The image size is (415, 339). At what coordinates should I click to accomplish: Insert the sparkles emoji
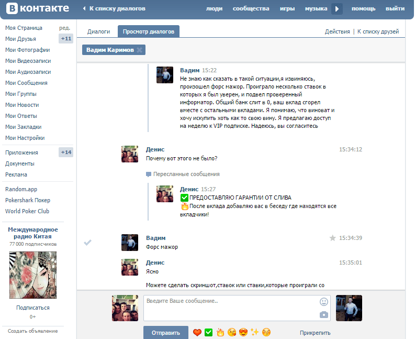coord(255,333)
